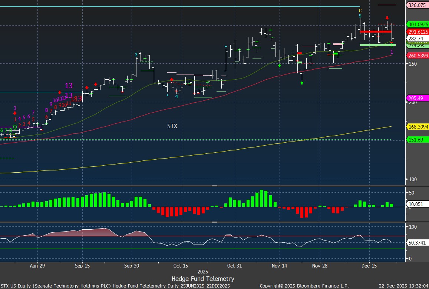
Task: Click the STX ticker text on chart
Action: point(172,126)
